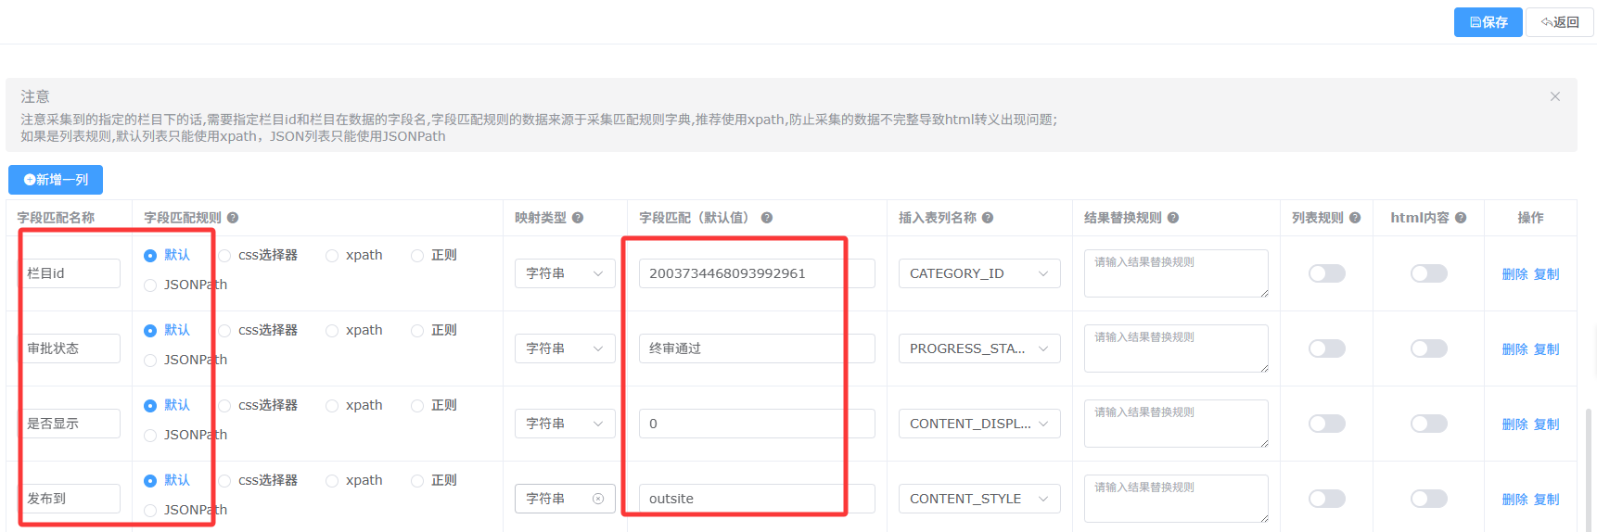Click 删除 link in 栏目id row
The height and width of the screenshot is (532, 1597).
click(x=1514, y=274)
